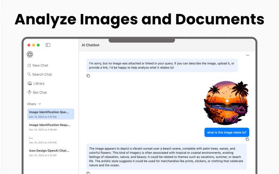The image size is (279, 174).
Task: Maximize the window with the green button
Action: tap(38, 45)
